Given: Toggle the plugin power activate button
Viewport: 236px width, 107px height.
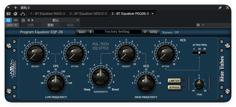Looking at the screenshot, I should [x=8, y=20].
